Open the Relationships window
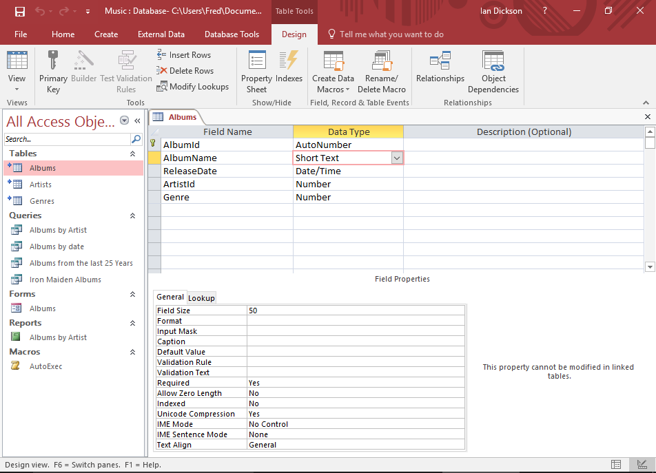 pos(440,67)
